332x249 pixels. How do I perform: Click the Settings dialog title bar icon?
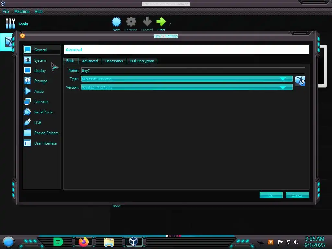(22, 36)
